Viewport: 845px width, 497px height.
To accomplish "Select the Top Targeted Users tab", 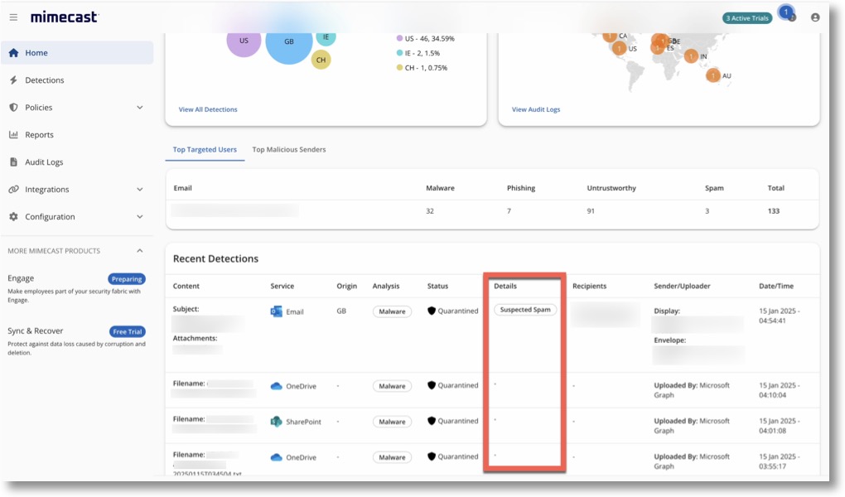I will click(x=205, y=150).
